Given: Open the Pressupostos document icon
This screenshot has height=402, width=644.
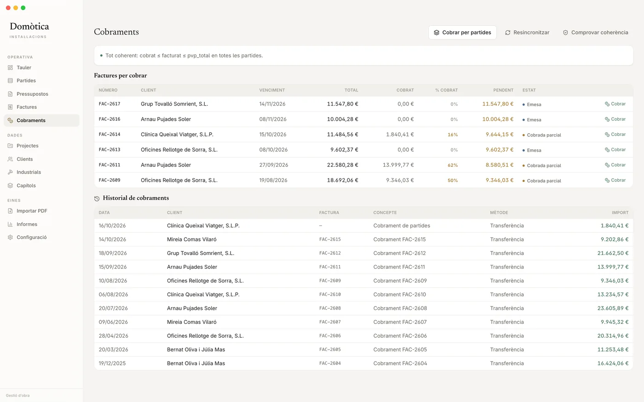Looking at the screenshot, I should coord(10,94).
